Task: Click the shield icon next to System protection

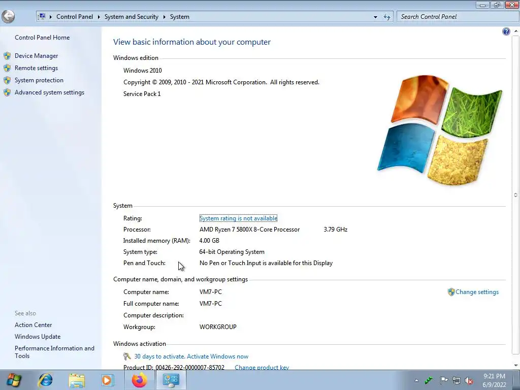Action: click(x=7, y=80)
